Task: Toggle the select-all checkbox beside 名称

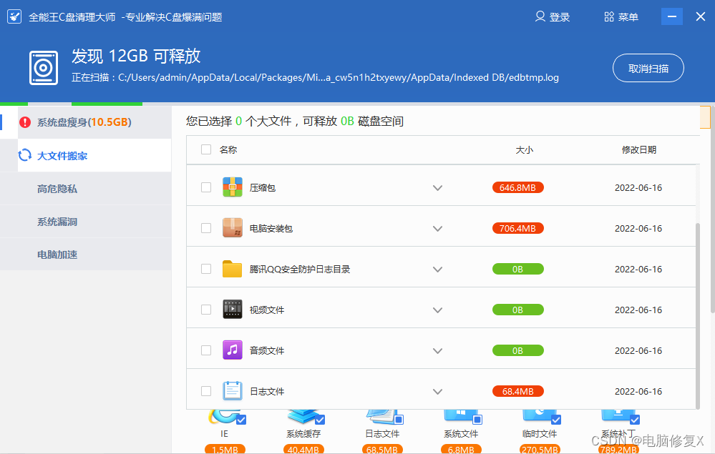Action: pos(206,149)
